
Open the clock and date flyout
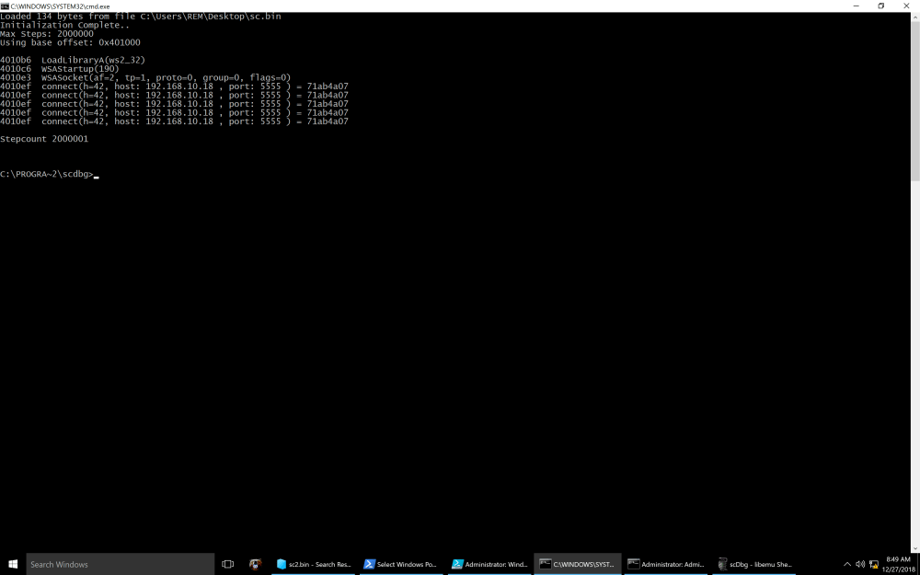[898, 564]
